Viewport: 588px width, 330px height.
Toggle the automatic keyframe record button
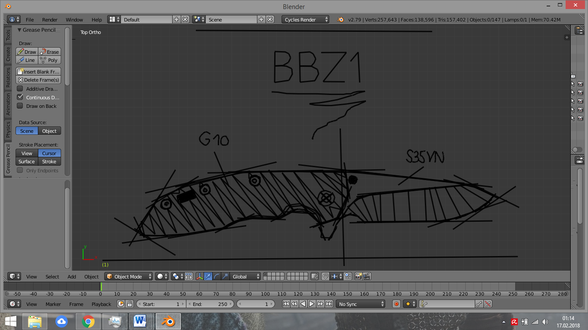click(396, 304)
